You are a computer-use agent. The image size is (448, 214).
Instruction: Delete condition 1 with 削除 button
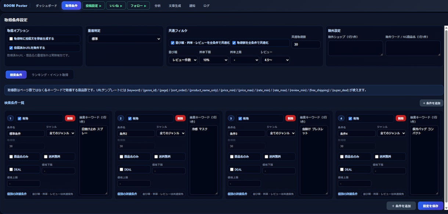[70, 118]
